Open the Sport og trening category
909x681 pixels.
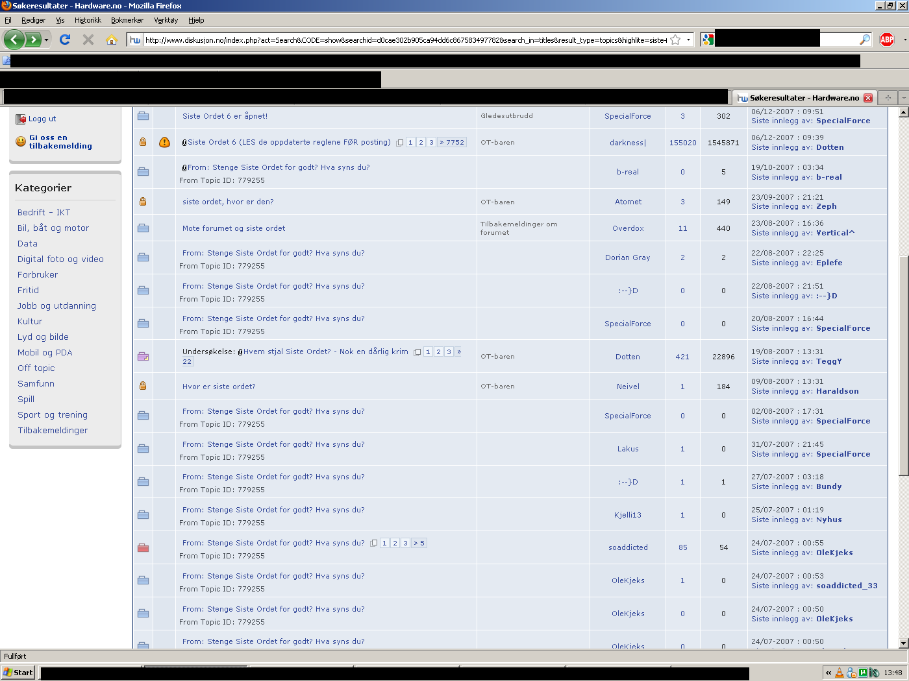[53, 415]
